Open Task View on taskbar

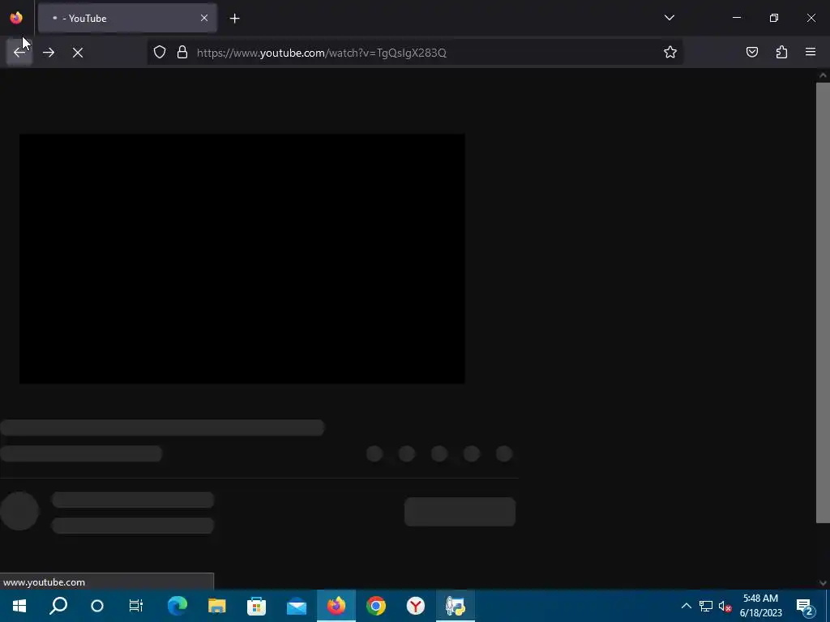tap(136, 606)
